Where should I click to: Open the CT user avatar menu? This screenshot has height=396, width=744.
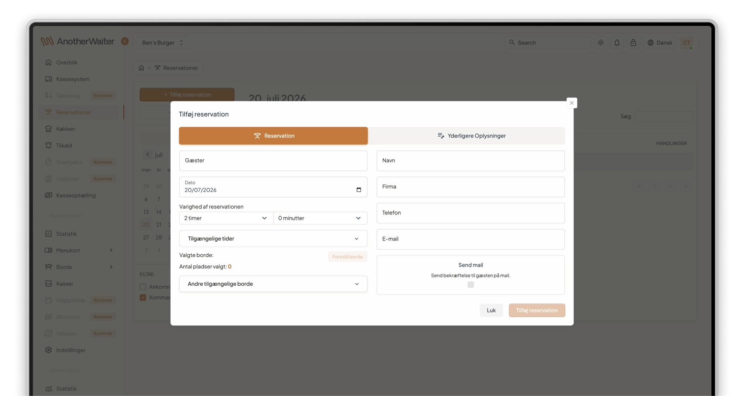point(687,43)
